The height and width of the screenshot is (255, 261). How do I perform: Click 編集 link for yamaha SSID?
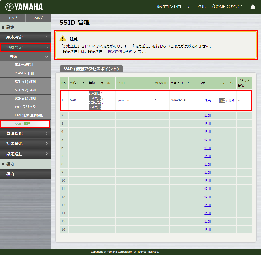(x=207, y=100)
